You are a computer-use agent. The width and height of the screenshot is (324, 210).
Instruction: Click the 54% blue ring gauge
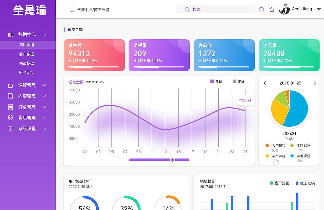(x=84, y=203)
